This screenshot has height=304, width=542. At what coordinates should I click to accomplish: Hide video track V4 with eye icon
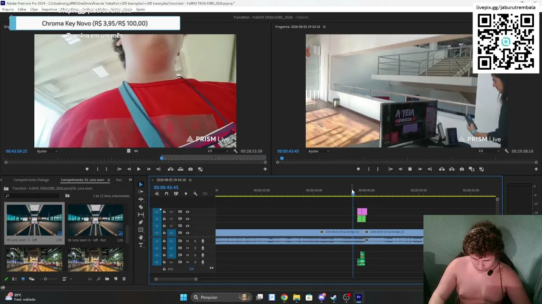pos(188,212)
